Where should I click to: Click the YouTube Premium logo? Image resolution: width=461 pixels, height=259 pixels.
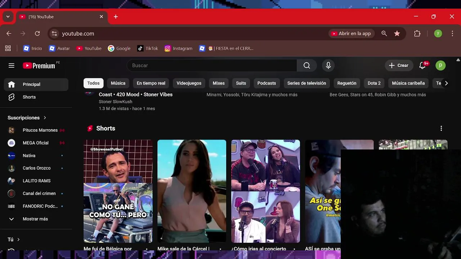39,65
